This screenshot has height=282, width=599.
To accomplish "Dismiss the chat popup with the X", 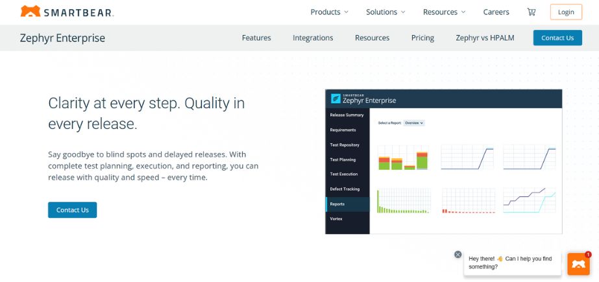I will click(458, 255).
